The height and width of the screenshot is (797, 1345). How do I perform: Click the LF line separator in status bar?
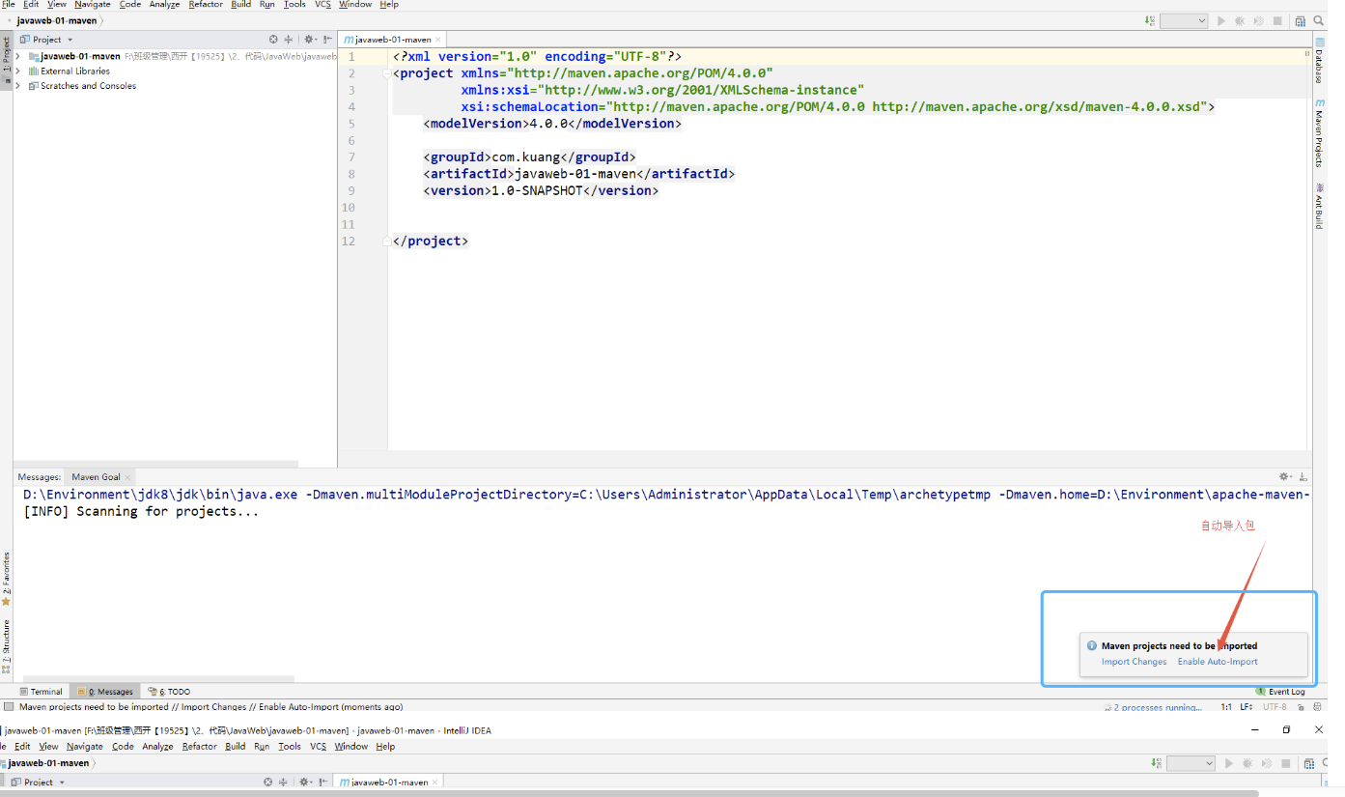click(x=1247, y=707)
